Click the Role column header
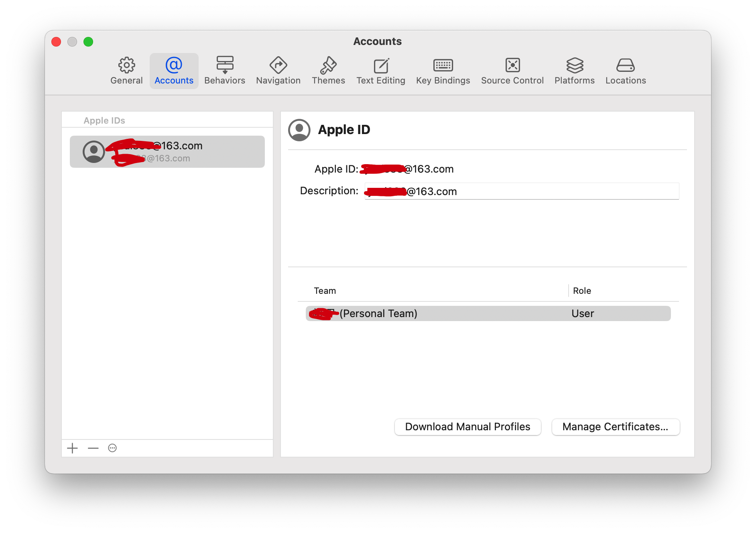 click(582, 291)
